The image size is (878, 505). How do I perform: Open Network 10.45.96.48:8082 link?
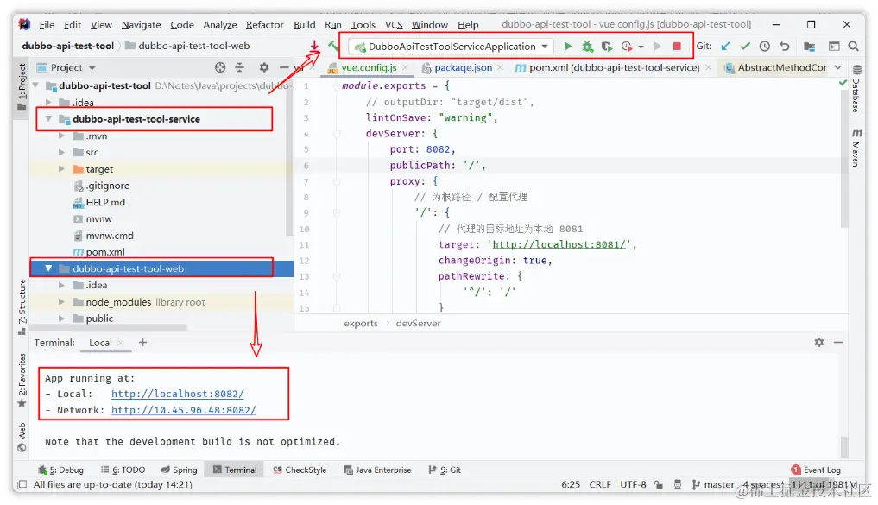pos(184,410)
